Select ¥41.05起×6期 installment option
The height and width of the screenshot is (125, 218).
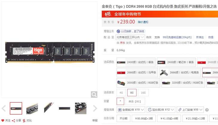(x=169, y=118)
